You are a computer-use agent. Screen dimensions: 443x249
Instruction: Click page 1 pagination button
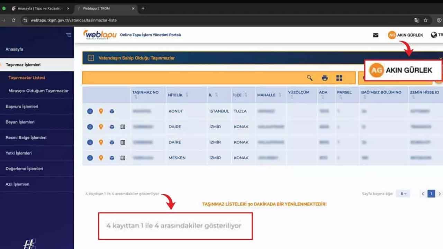431,194
